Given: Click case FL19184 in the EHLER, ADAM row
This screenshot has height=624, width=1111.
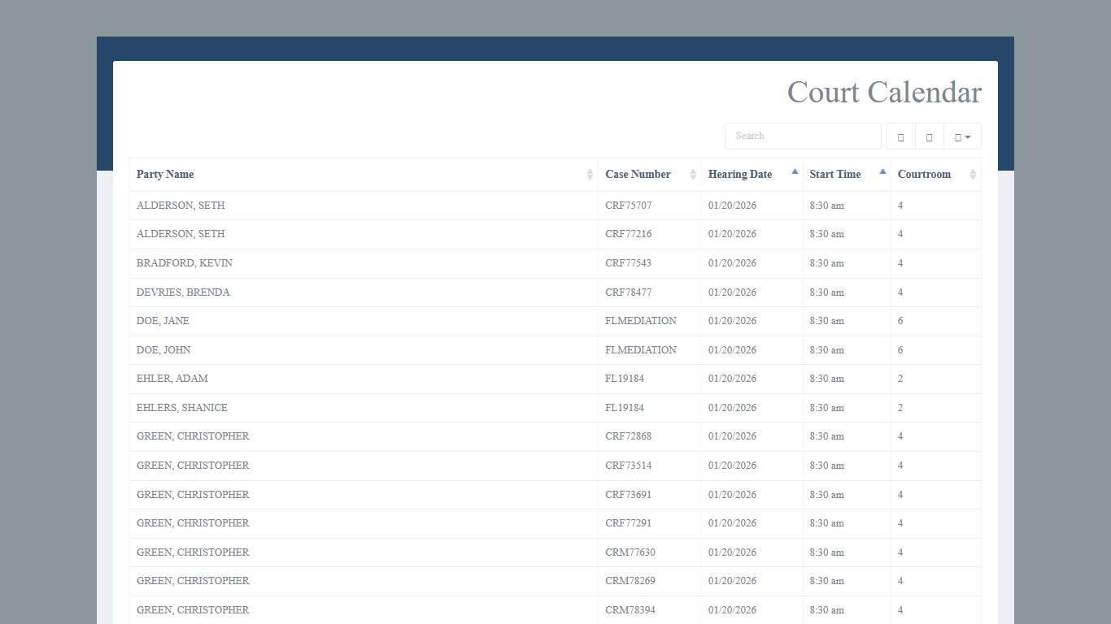Looking at the screenshot, I should point(624,379).
